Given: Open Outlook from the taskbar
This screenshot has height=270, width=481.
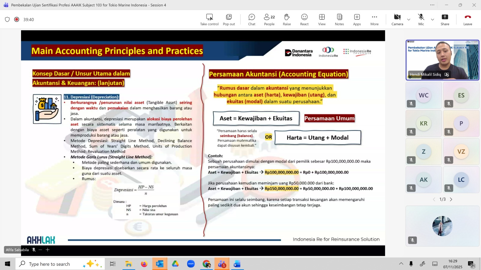Looking at the screenshot, I should (x=160, y=264).
